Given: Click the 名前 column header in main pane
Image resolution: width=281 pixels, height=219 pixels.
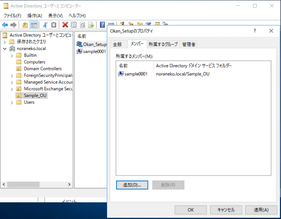Looking at the screenshot, I should [91, 36].
